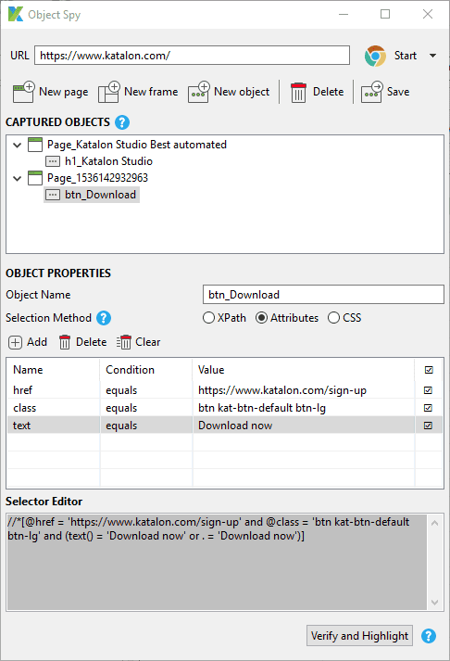Screen dimensions: 450x661
Task: Open help icon beside Selection Method
Action: pos(104,318)
